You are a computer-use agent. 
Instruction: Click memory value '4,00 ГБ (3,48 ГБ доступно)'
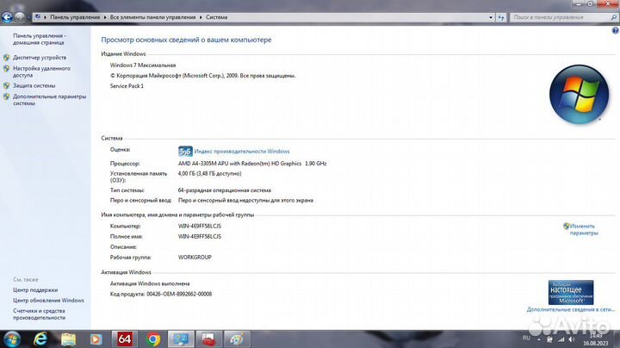click(209, 173)
